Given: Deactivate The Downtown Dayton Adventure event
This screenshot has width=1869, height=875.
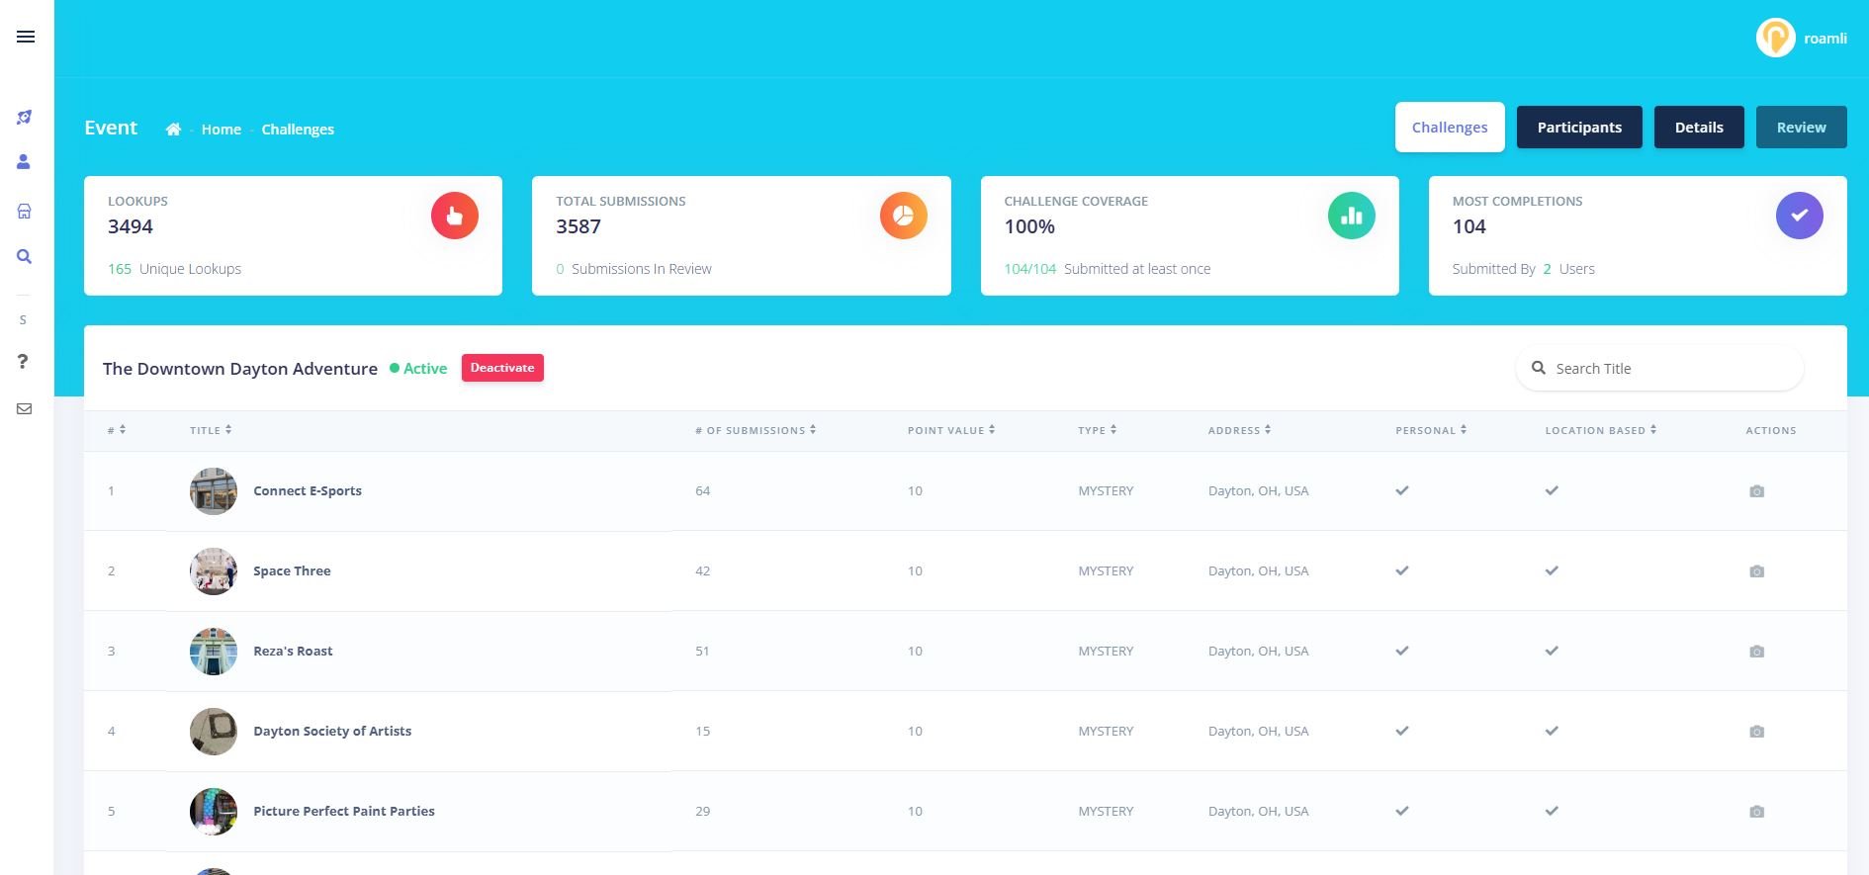Looking at the screenshot, I should pyautogui.click(x=502, y=368).
